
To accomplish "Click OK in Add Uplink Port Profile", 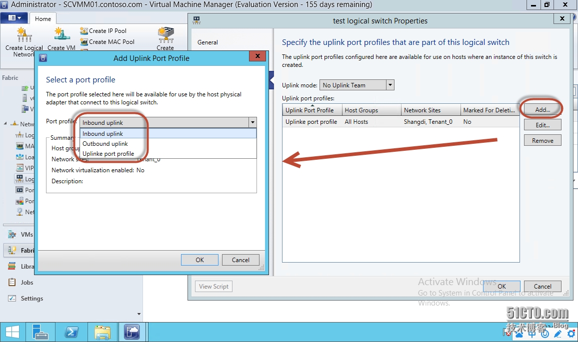I will coord(199,260).
